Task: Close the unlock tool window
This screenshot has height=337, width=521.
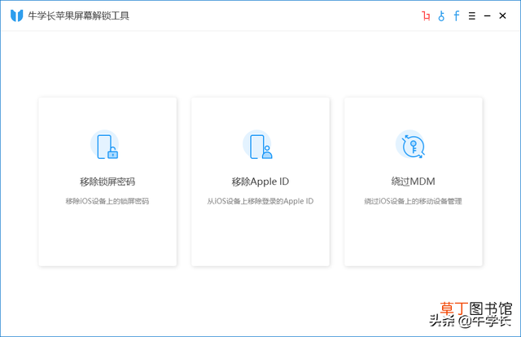Action: click(502, 15)
